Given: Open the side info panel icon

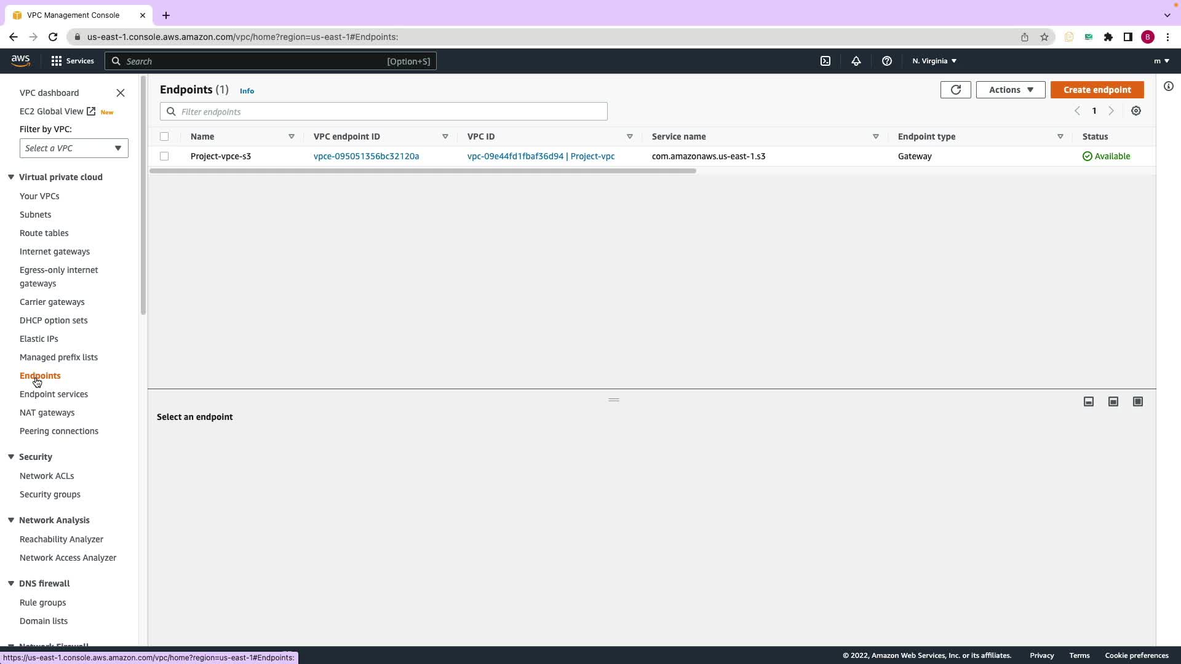Looking at the screenshot, I should [1168, 87].
